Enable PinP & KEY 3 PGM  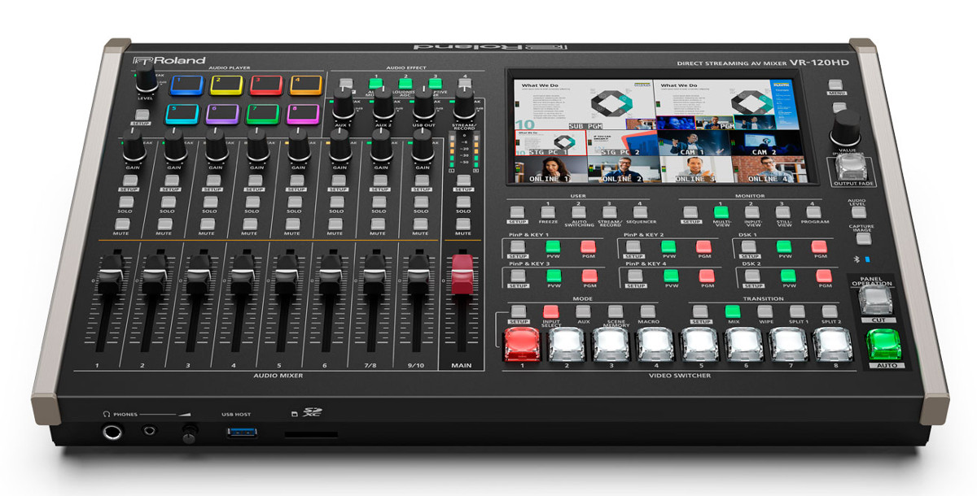coord(589,276)
